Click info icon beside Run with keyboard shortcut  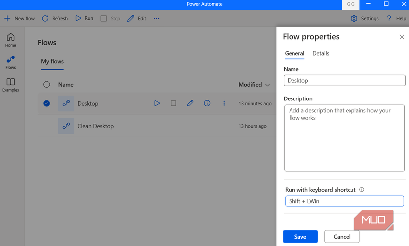[362, 189]
